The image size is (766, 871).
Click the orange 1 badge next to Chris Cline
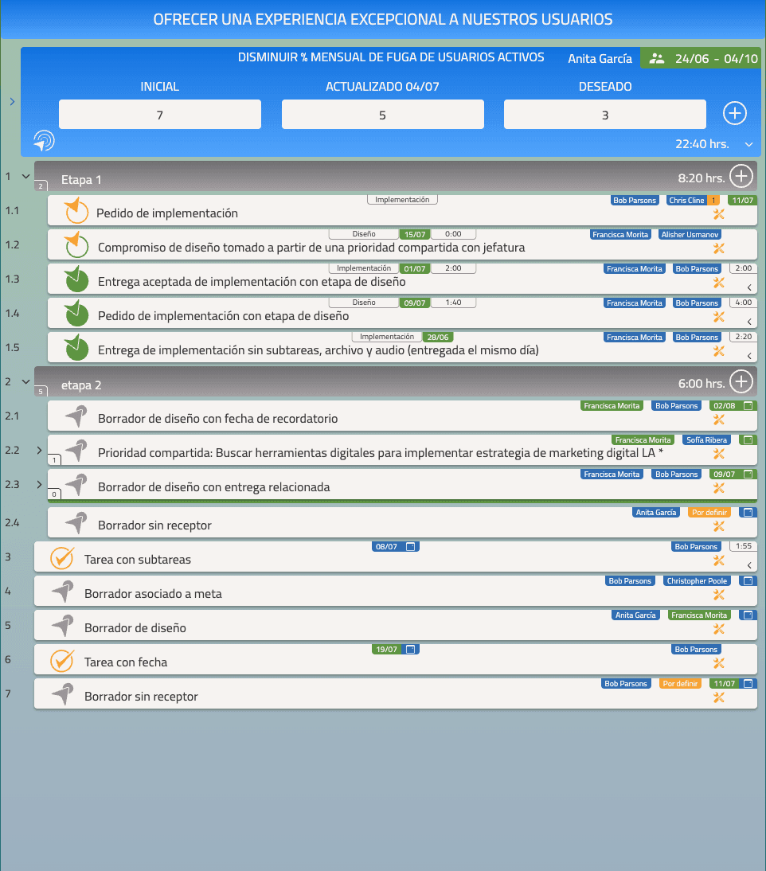(713, 201)
